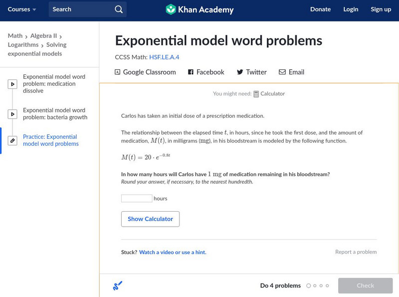Screen dimensions: 399x297
Task: Play the medication dissolve video
Action: 12,84
